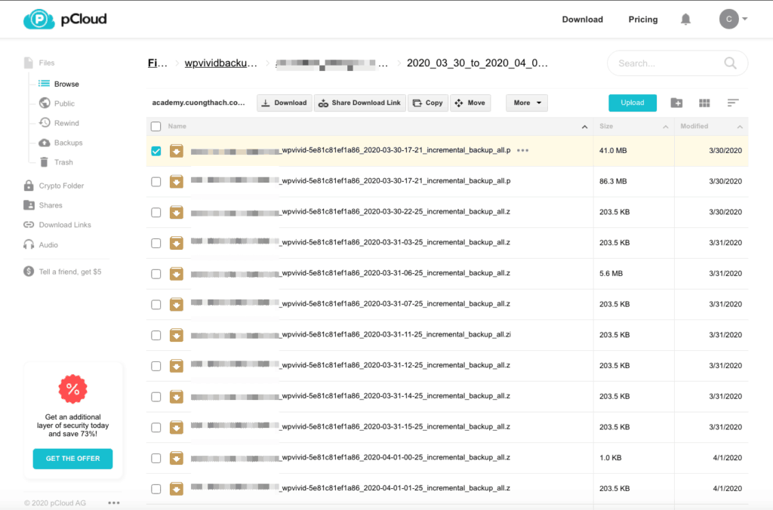
Task: Click archive icon of 2020-03-31-14-25 backup
Action: coord(177,397)
